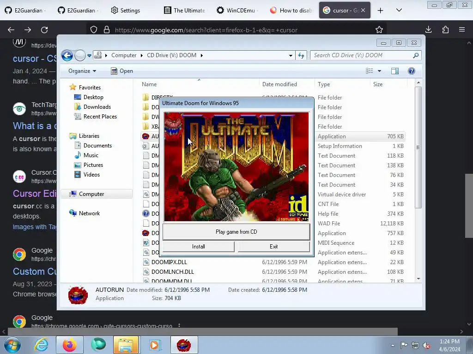This screenshot has height=354, width=473.
Task: Click the Explorer vertical scrollbar
Action: pos(418,147)
